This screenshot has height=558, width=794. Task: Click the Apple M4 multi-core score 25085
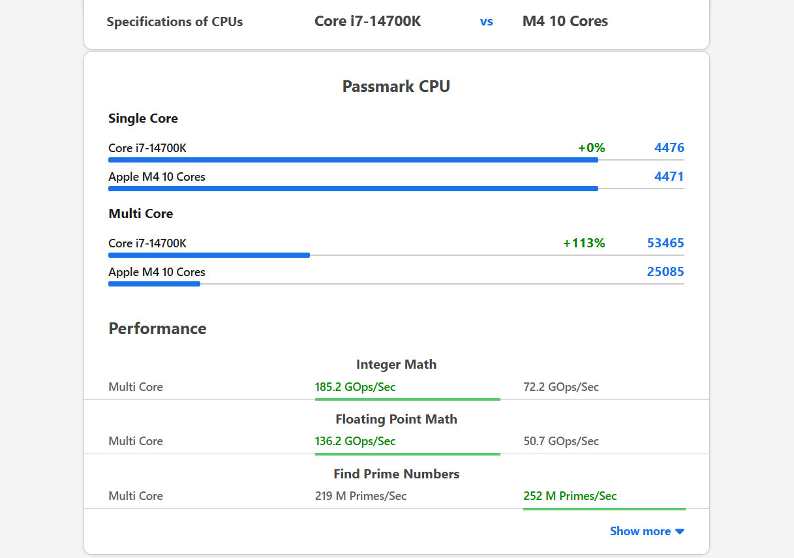665,272
